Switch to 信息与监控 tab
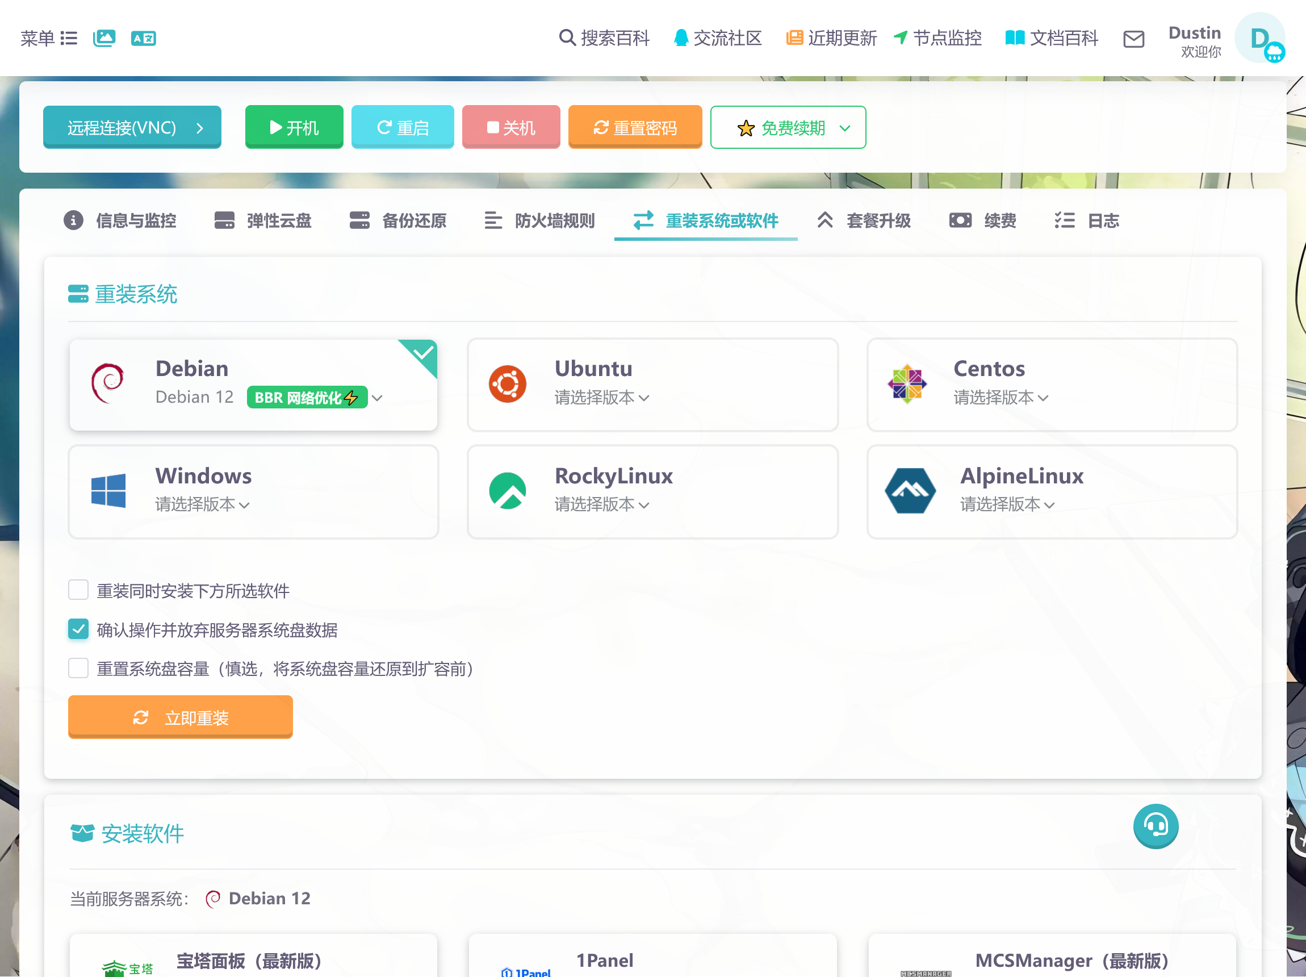This screenshot has width=1306, height=977. tap(120, 221)
